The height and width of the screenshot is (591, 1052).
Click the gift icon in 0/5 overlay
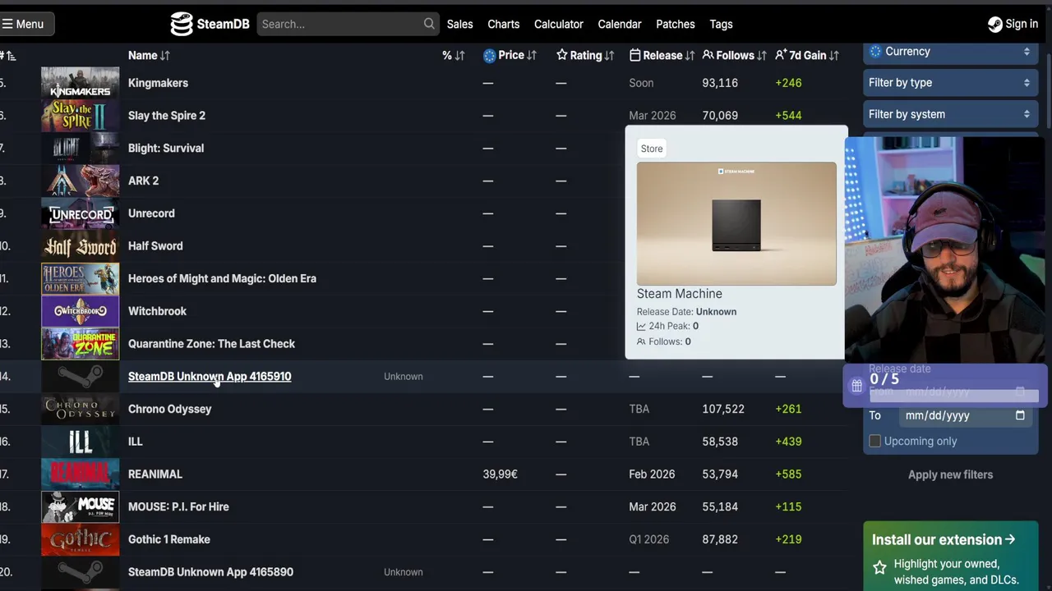856,386
